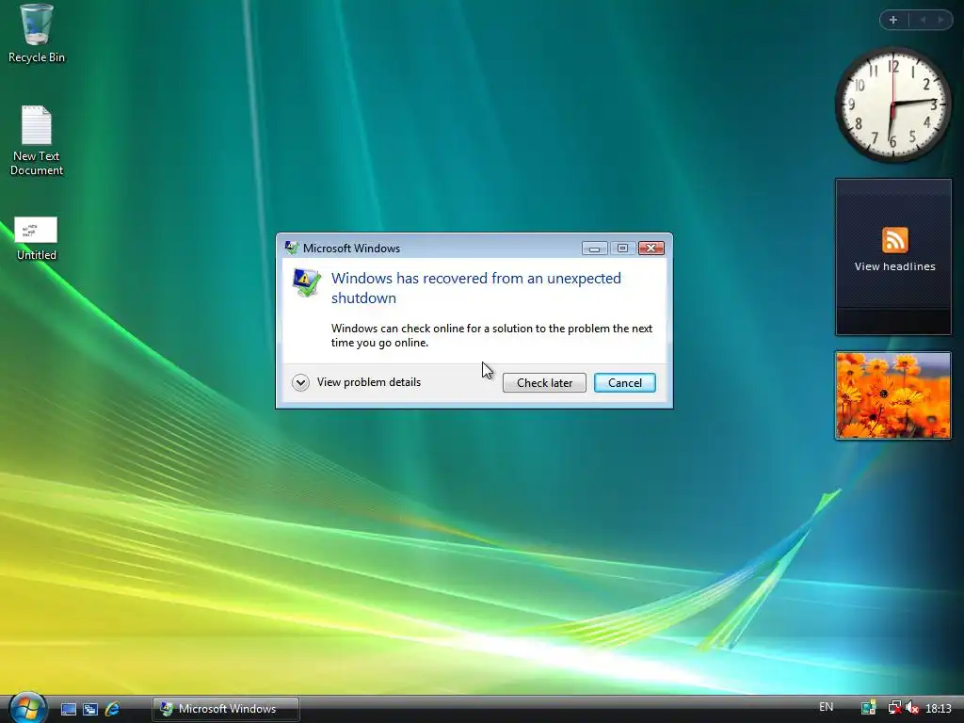Viewport: 964px width, 723px height.
Task: Select the Untitled image file on desktop
Action: [37, 238]
